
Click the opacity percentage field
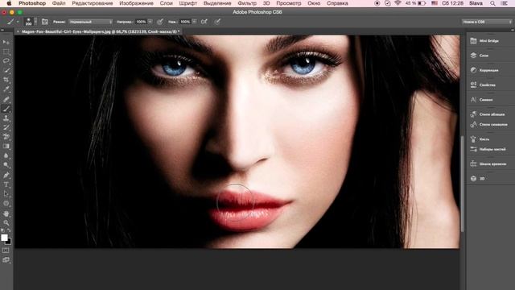click(141, 22)
